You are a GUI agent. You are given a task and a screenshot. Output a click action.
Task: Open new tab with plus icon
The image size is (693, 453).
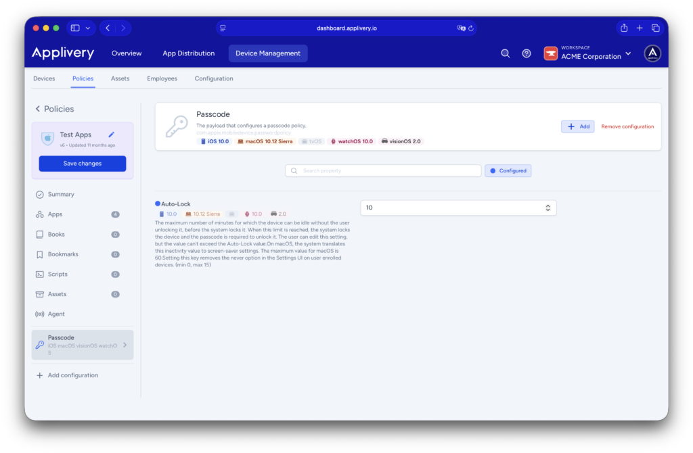[640, 28]
